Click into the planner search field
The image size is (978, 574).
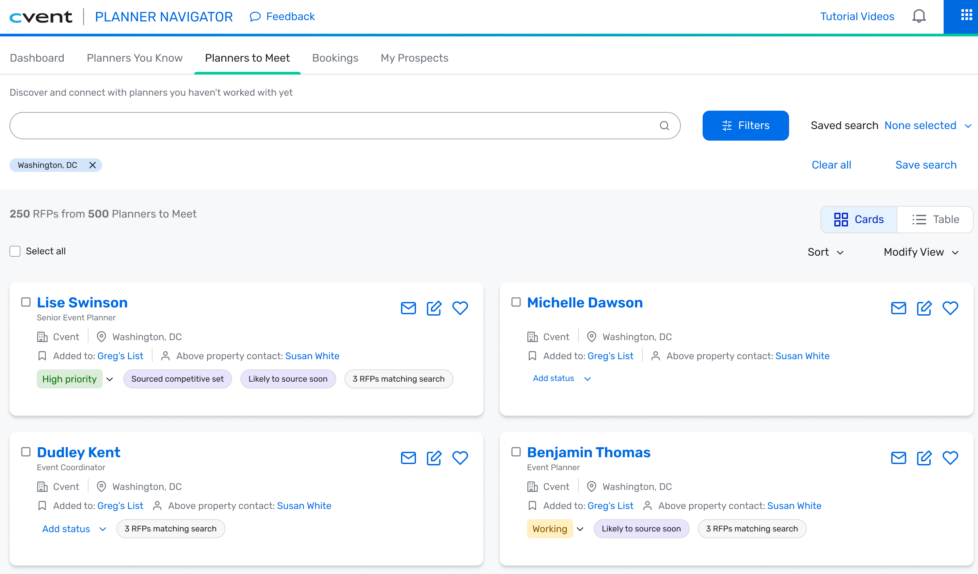click(344, 126)
